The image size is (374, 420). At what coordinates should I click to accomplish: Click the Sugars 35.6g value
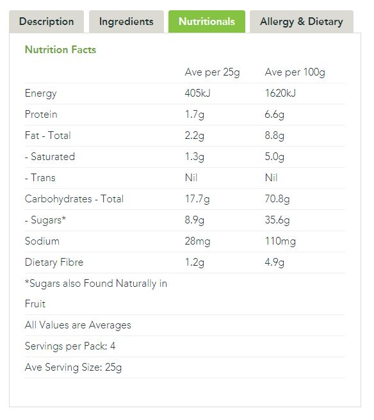tap(277, 220)
